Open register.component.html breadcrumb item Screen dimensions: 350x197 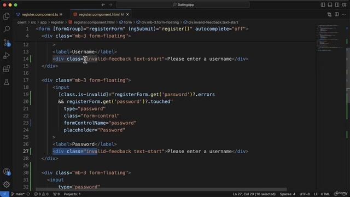point(92,22)
